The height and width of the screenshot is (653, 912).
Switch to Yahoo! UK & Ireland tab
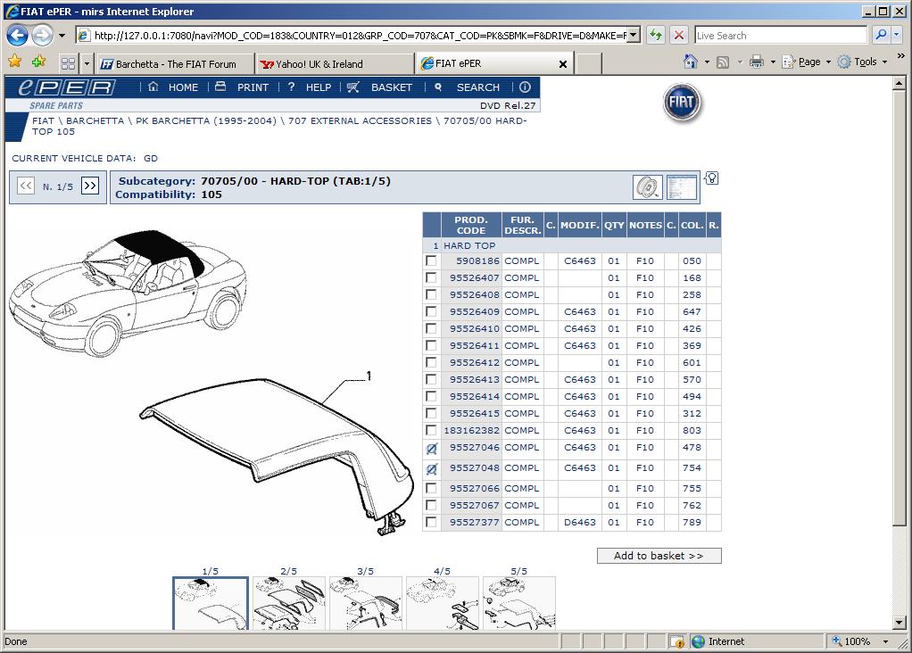[335, 64]
